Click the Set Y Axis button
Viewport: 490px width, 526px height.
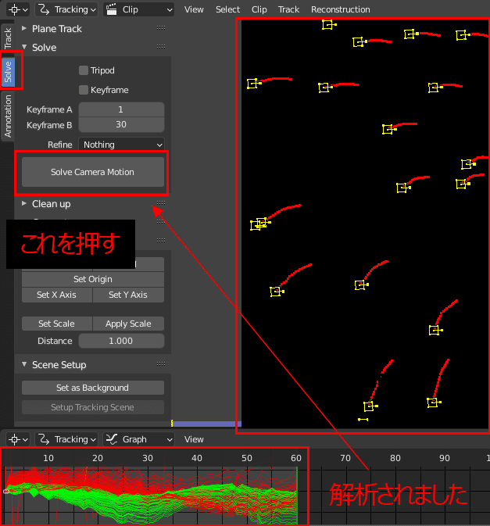(x=128, y=295)
